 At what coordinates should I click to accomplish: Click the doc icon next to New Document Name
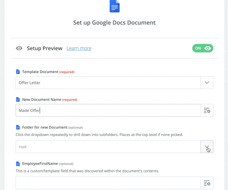(18, 99)
